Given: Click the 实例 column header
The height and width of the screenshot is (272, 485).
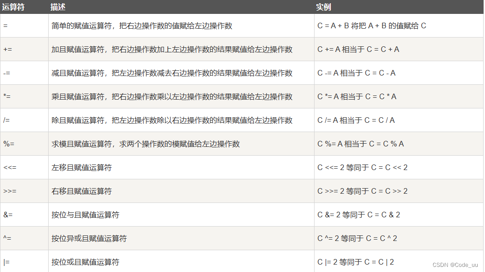Looking at the screenshot, I should (323, 7).
